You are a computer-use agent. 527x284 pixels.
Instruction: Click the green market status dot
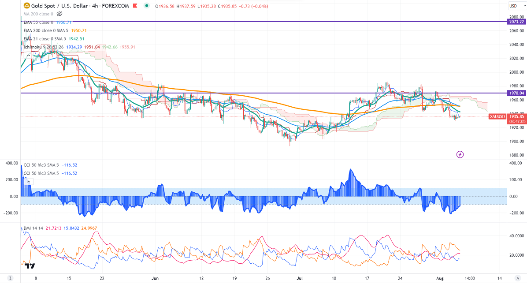click(147, 6)
